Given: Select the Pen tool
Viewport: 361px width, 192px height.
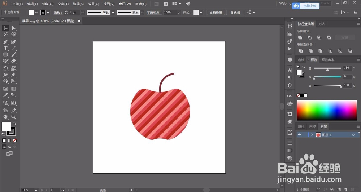Looking at the screenshot, I should click(5, 42).
